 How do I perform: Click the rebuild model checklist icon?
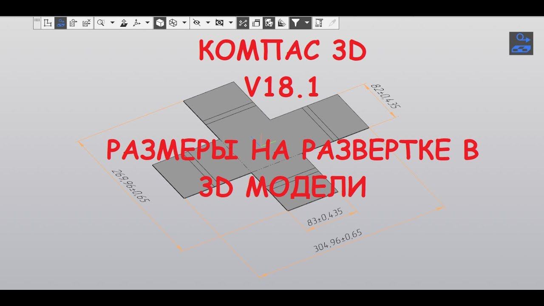[73, 23]
